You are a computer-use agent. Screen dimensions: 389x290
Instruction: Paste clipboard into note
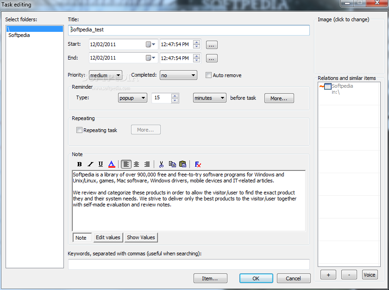183,164
